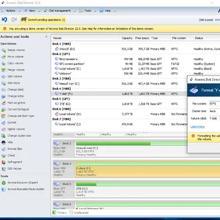Screen dimensions: 220x220
Task: Click the Redo arrow icon
Action: 14,20
